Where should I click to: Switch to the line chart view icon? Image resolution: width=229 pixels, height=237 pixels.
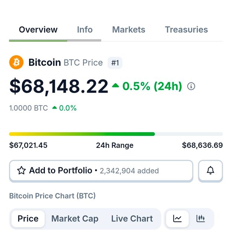pyautogui.click(x=177, y=218)
